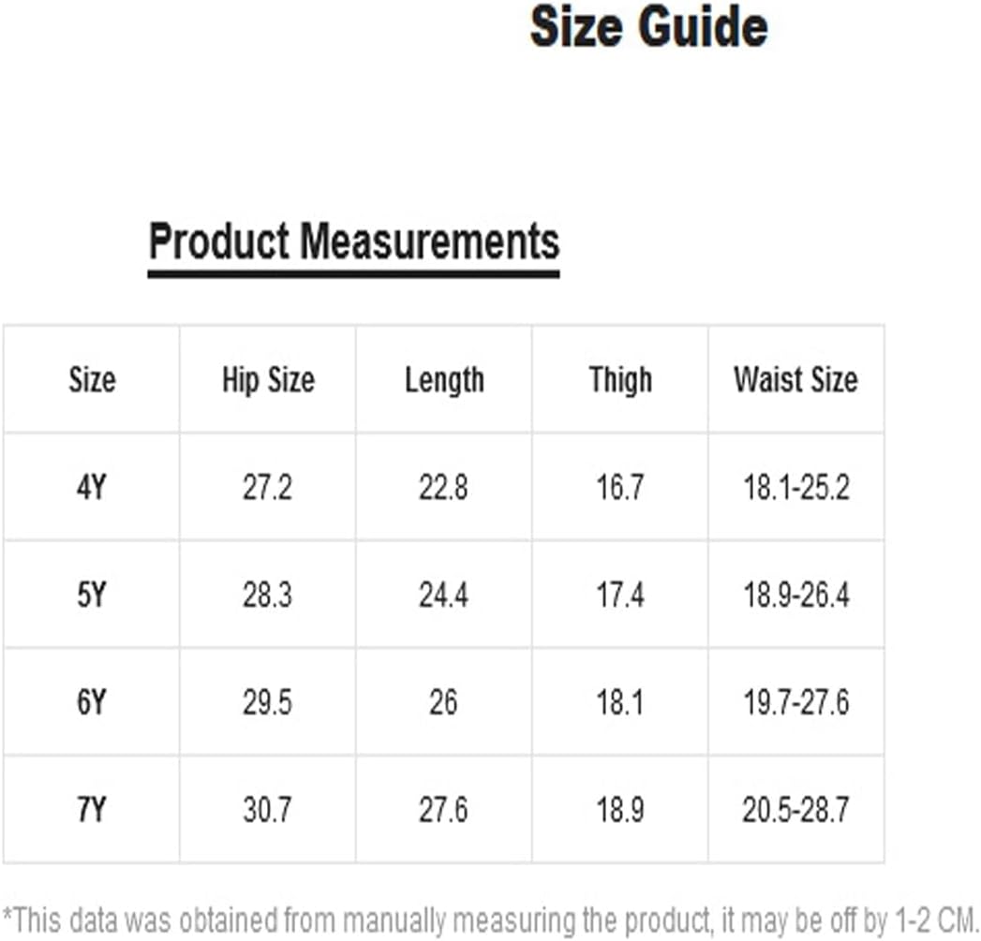Image resolution: width=981 pixels, height=941 pixels.
Task: Click thigh value 18.1 for 6Y
Action: (620, 702)
